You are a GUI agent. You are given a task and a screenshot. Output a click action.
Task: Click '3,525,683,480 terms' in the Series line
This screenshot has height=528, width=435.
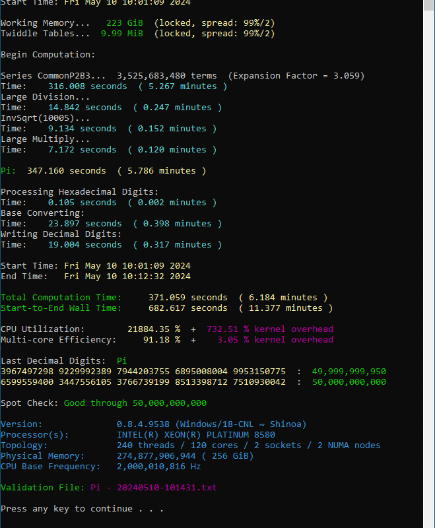[166, 76]
